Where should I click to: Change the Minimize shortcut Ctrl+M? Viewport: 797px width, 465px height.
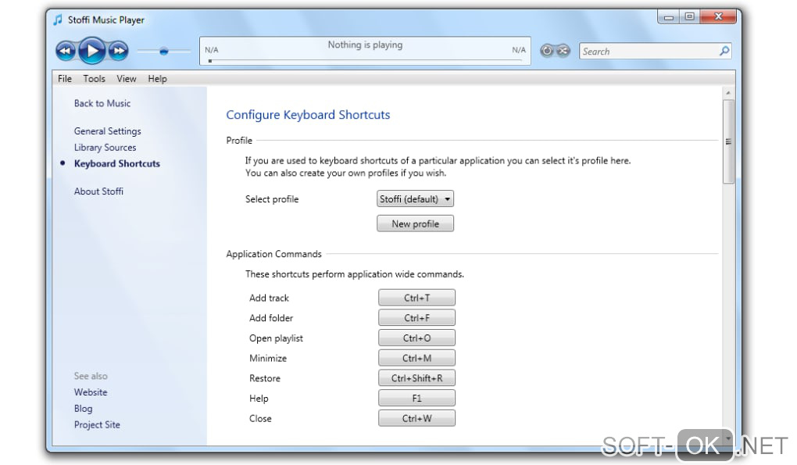pyautogui.click(x=416, y=358)
